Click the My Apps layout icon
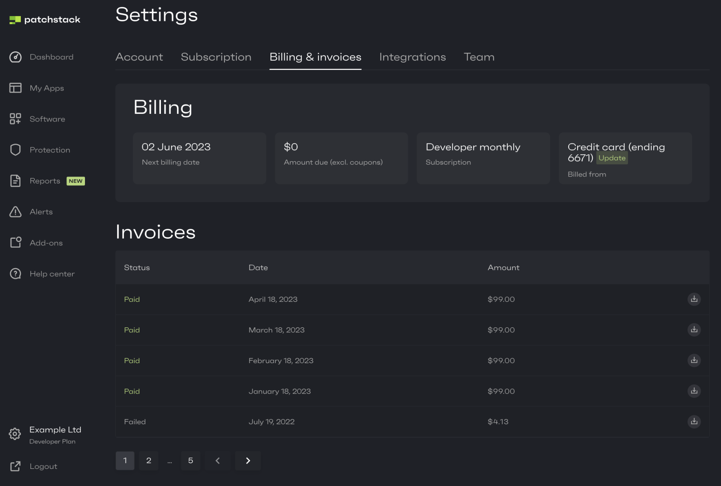 pyautogui.click(x=15, y=88)
